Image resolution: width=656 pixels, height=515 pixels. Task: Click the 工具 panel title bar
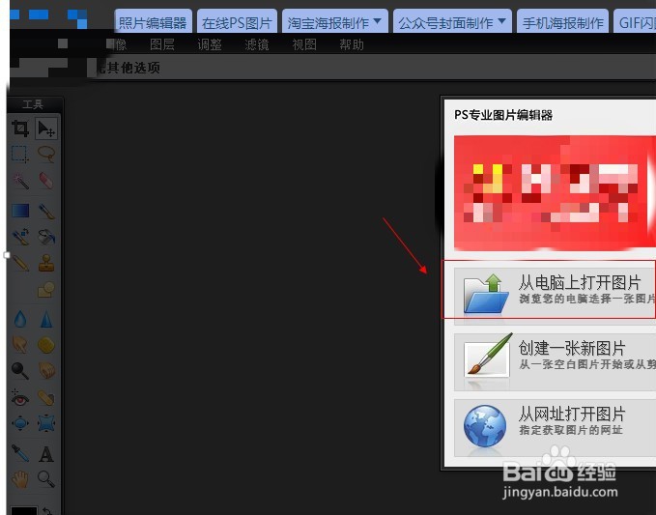click(35, 104)
